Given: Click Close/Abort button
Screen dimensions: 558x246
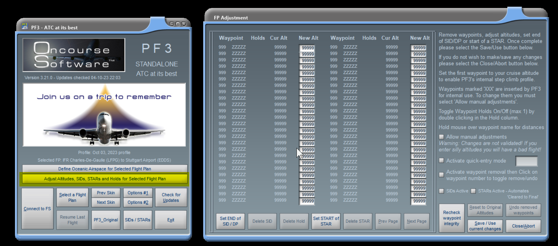Looking at the screenshot, I should point(523,226).
